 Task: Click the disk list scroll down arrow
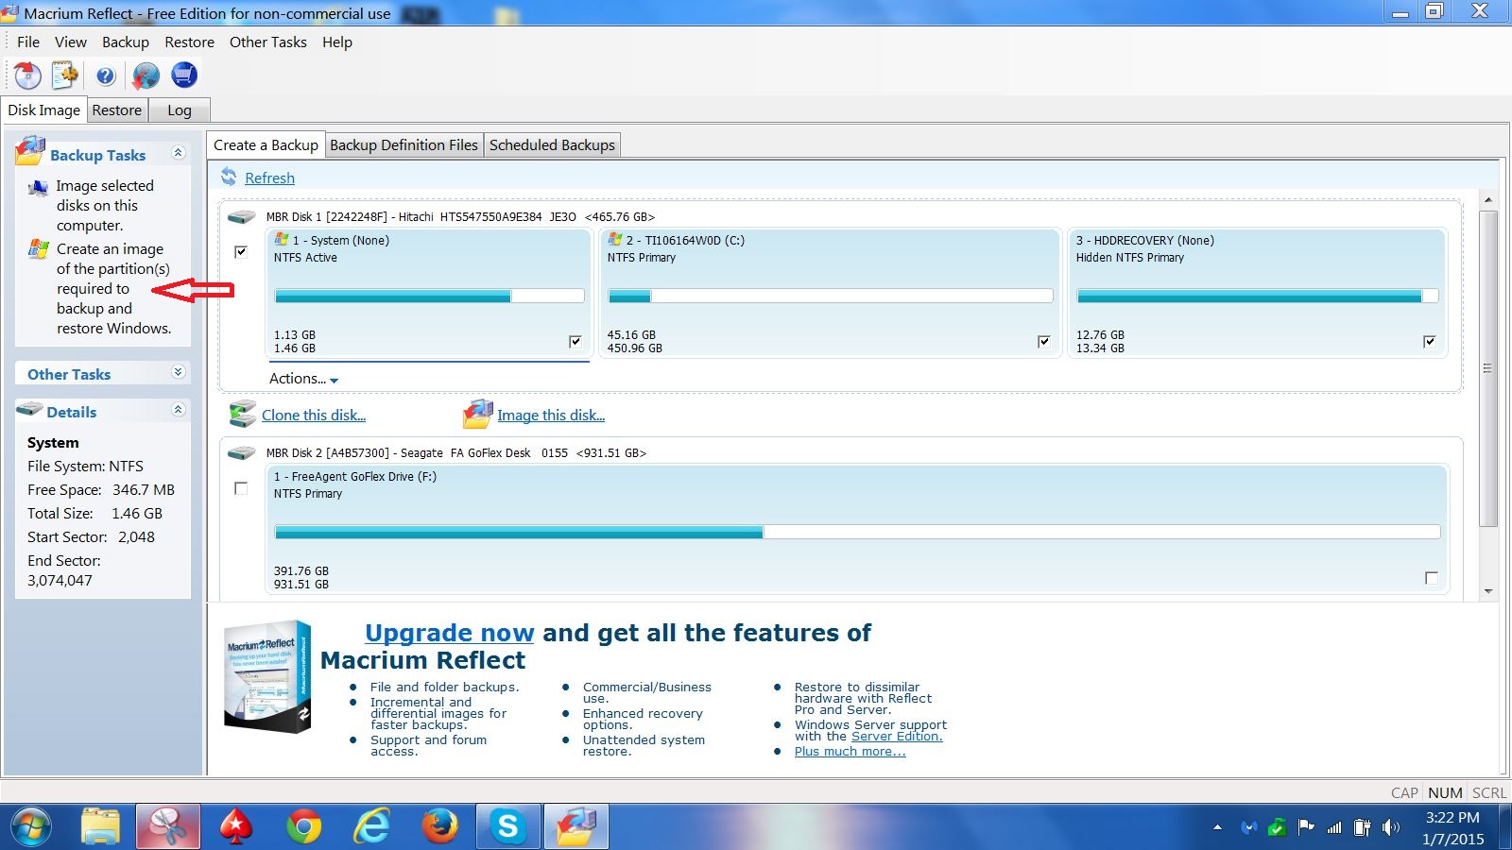coord(1488,591)
